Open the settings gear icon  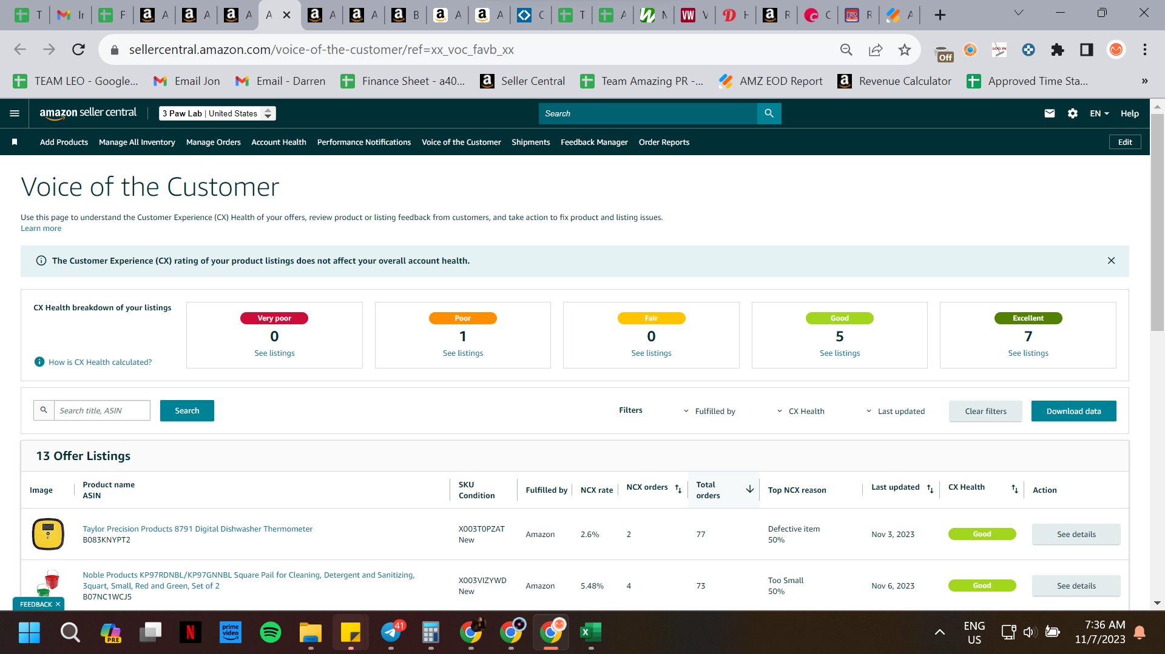pyautogui.click(x=1073, y=113)
